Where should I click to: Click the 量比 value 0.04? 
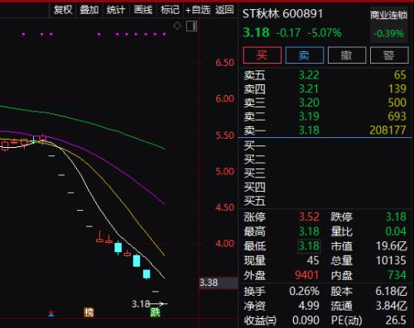coord(396,231)
